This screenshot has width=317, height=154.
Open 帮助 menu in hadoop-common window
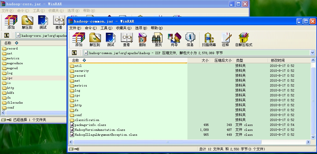(x=157, y=28)
